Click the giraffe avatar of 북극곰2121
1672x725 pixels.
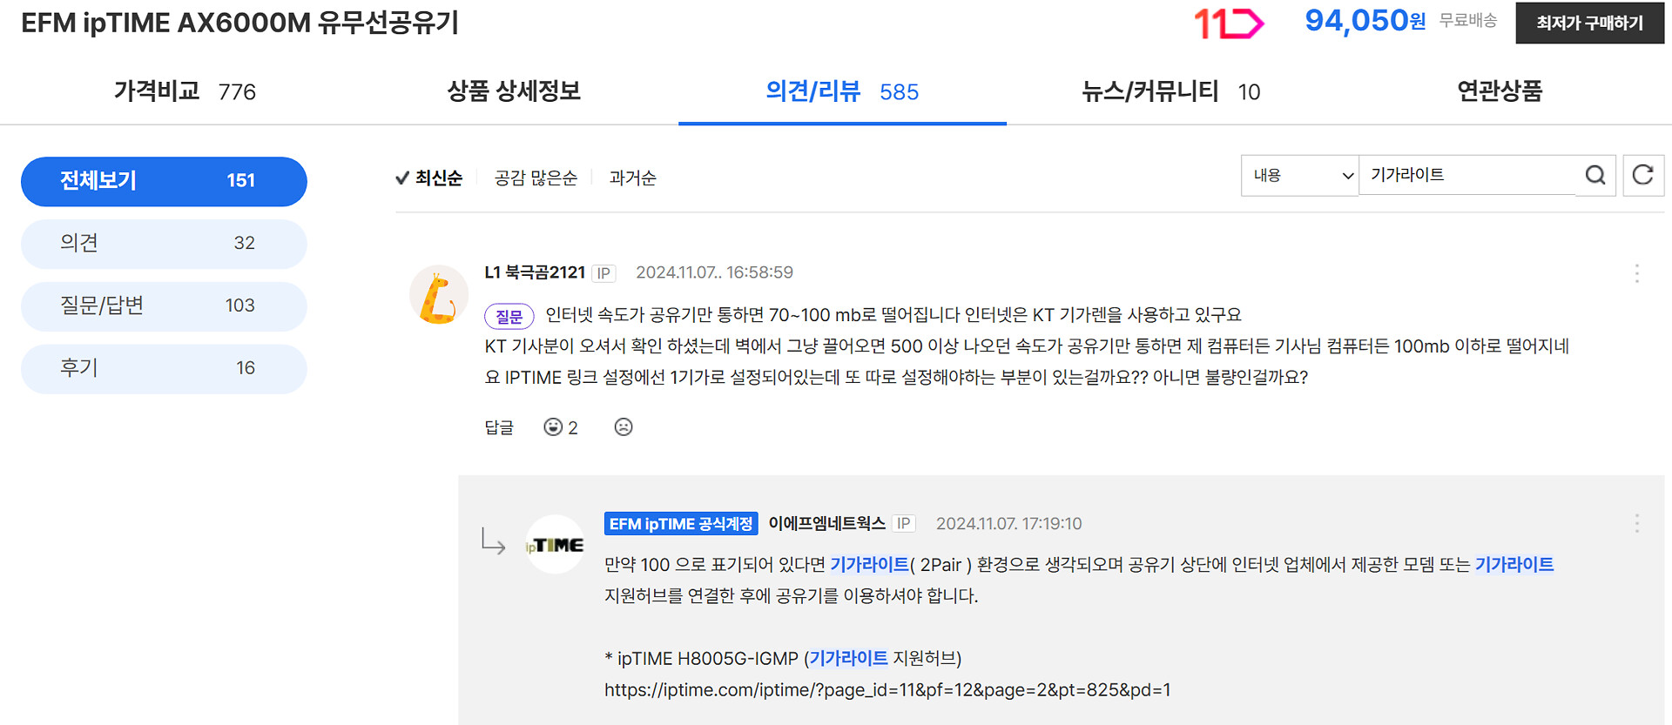438,295
